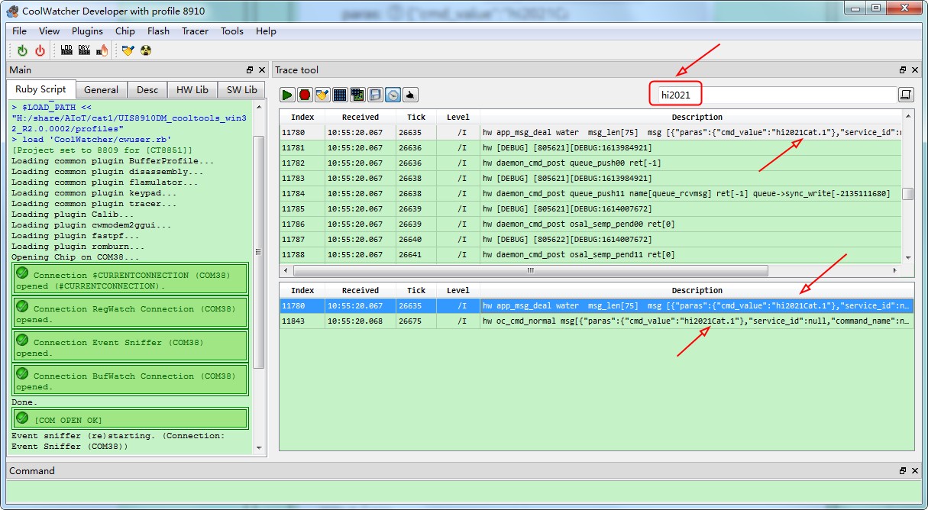Open the File menu
The image size is (928, 510).
19,31
